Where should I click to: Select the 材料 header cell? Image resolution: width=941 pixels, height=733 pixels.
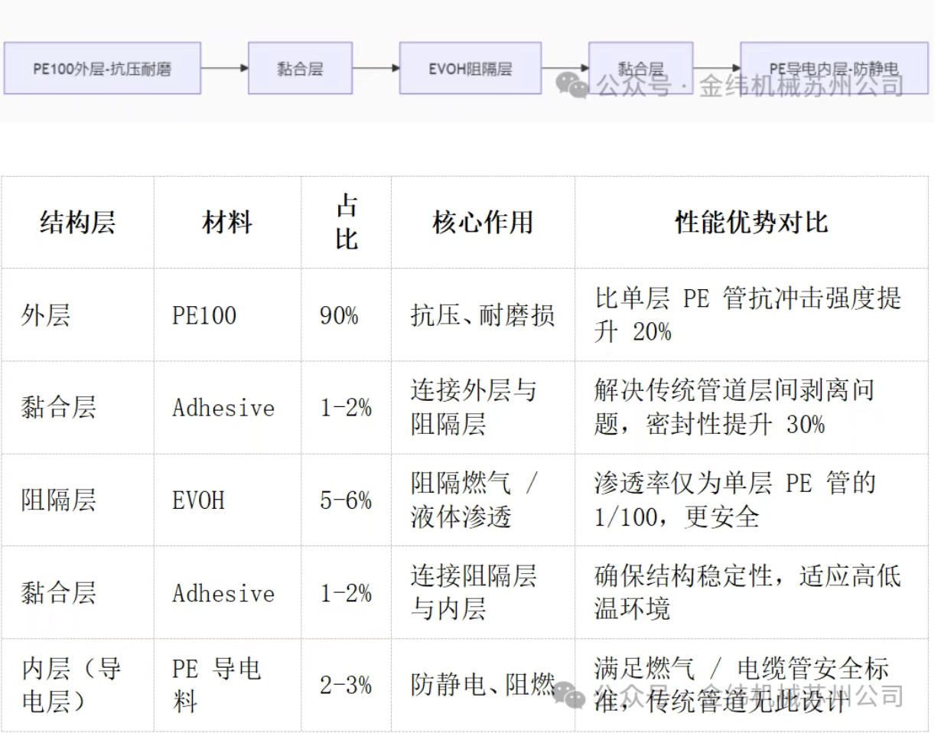click(227, 223)
